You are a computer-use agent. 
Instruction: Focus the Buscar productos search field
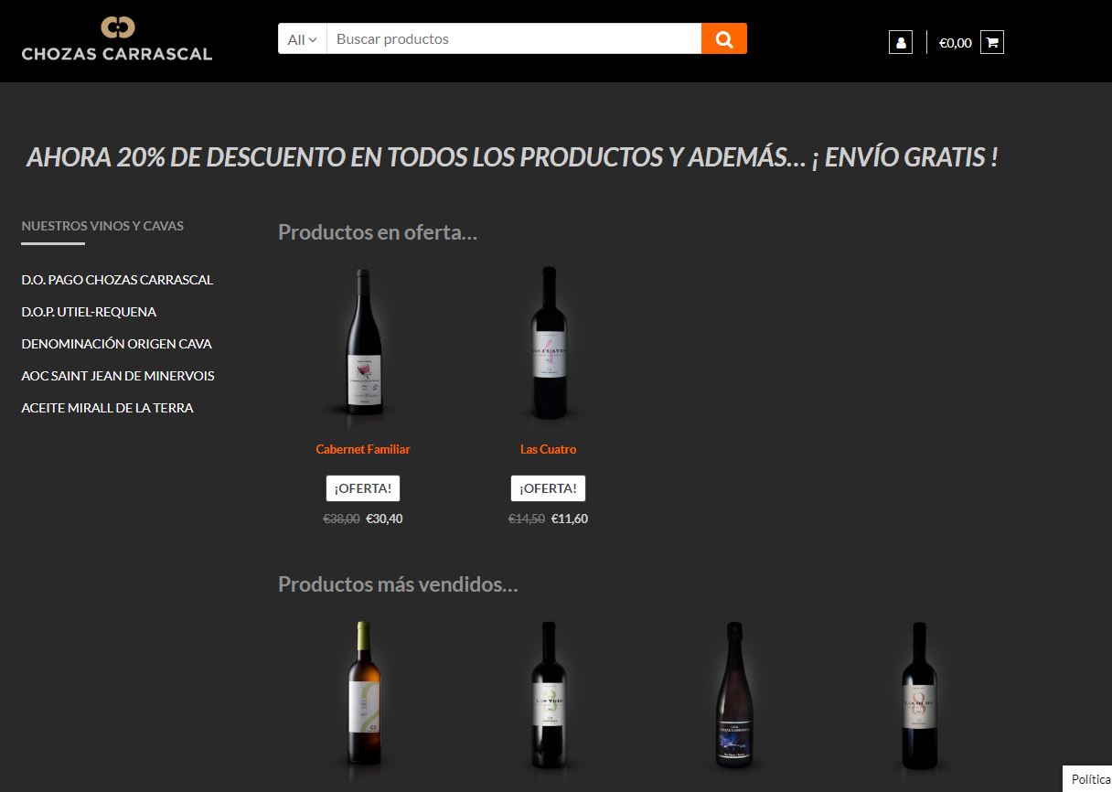coord(514,39)
